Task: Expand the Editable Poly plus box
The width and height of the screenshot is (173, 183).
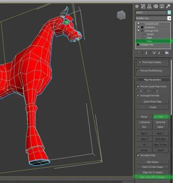Action: click(x=138, y=45)
